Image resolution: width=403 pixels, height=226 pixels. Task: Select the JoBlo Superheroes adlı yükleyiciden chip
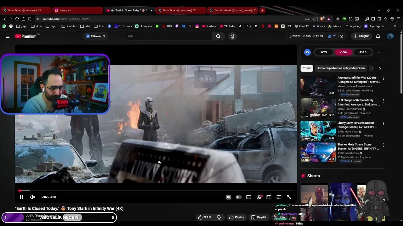(341, 68)
